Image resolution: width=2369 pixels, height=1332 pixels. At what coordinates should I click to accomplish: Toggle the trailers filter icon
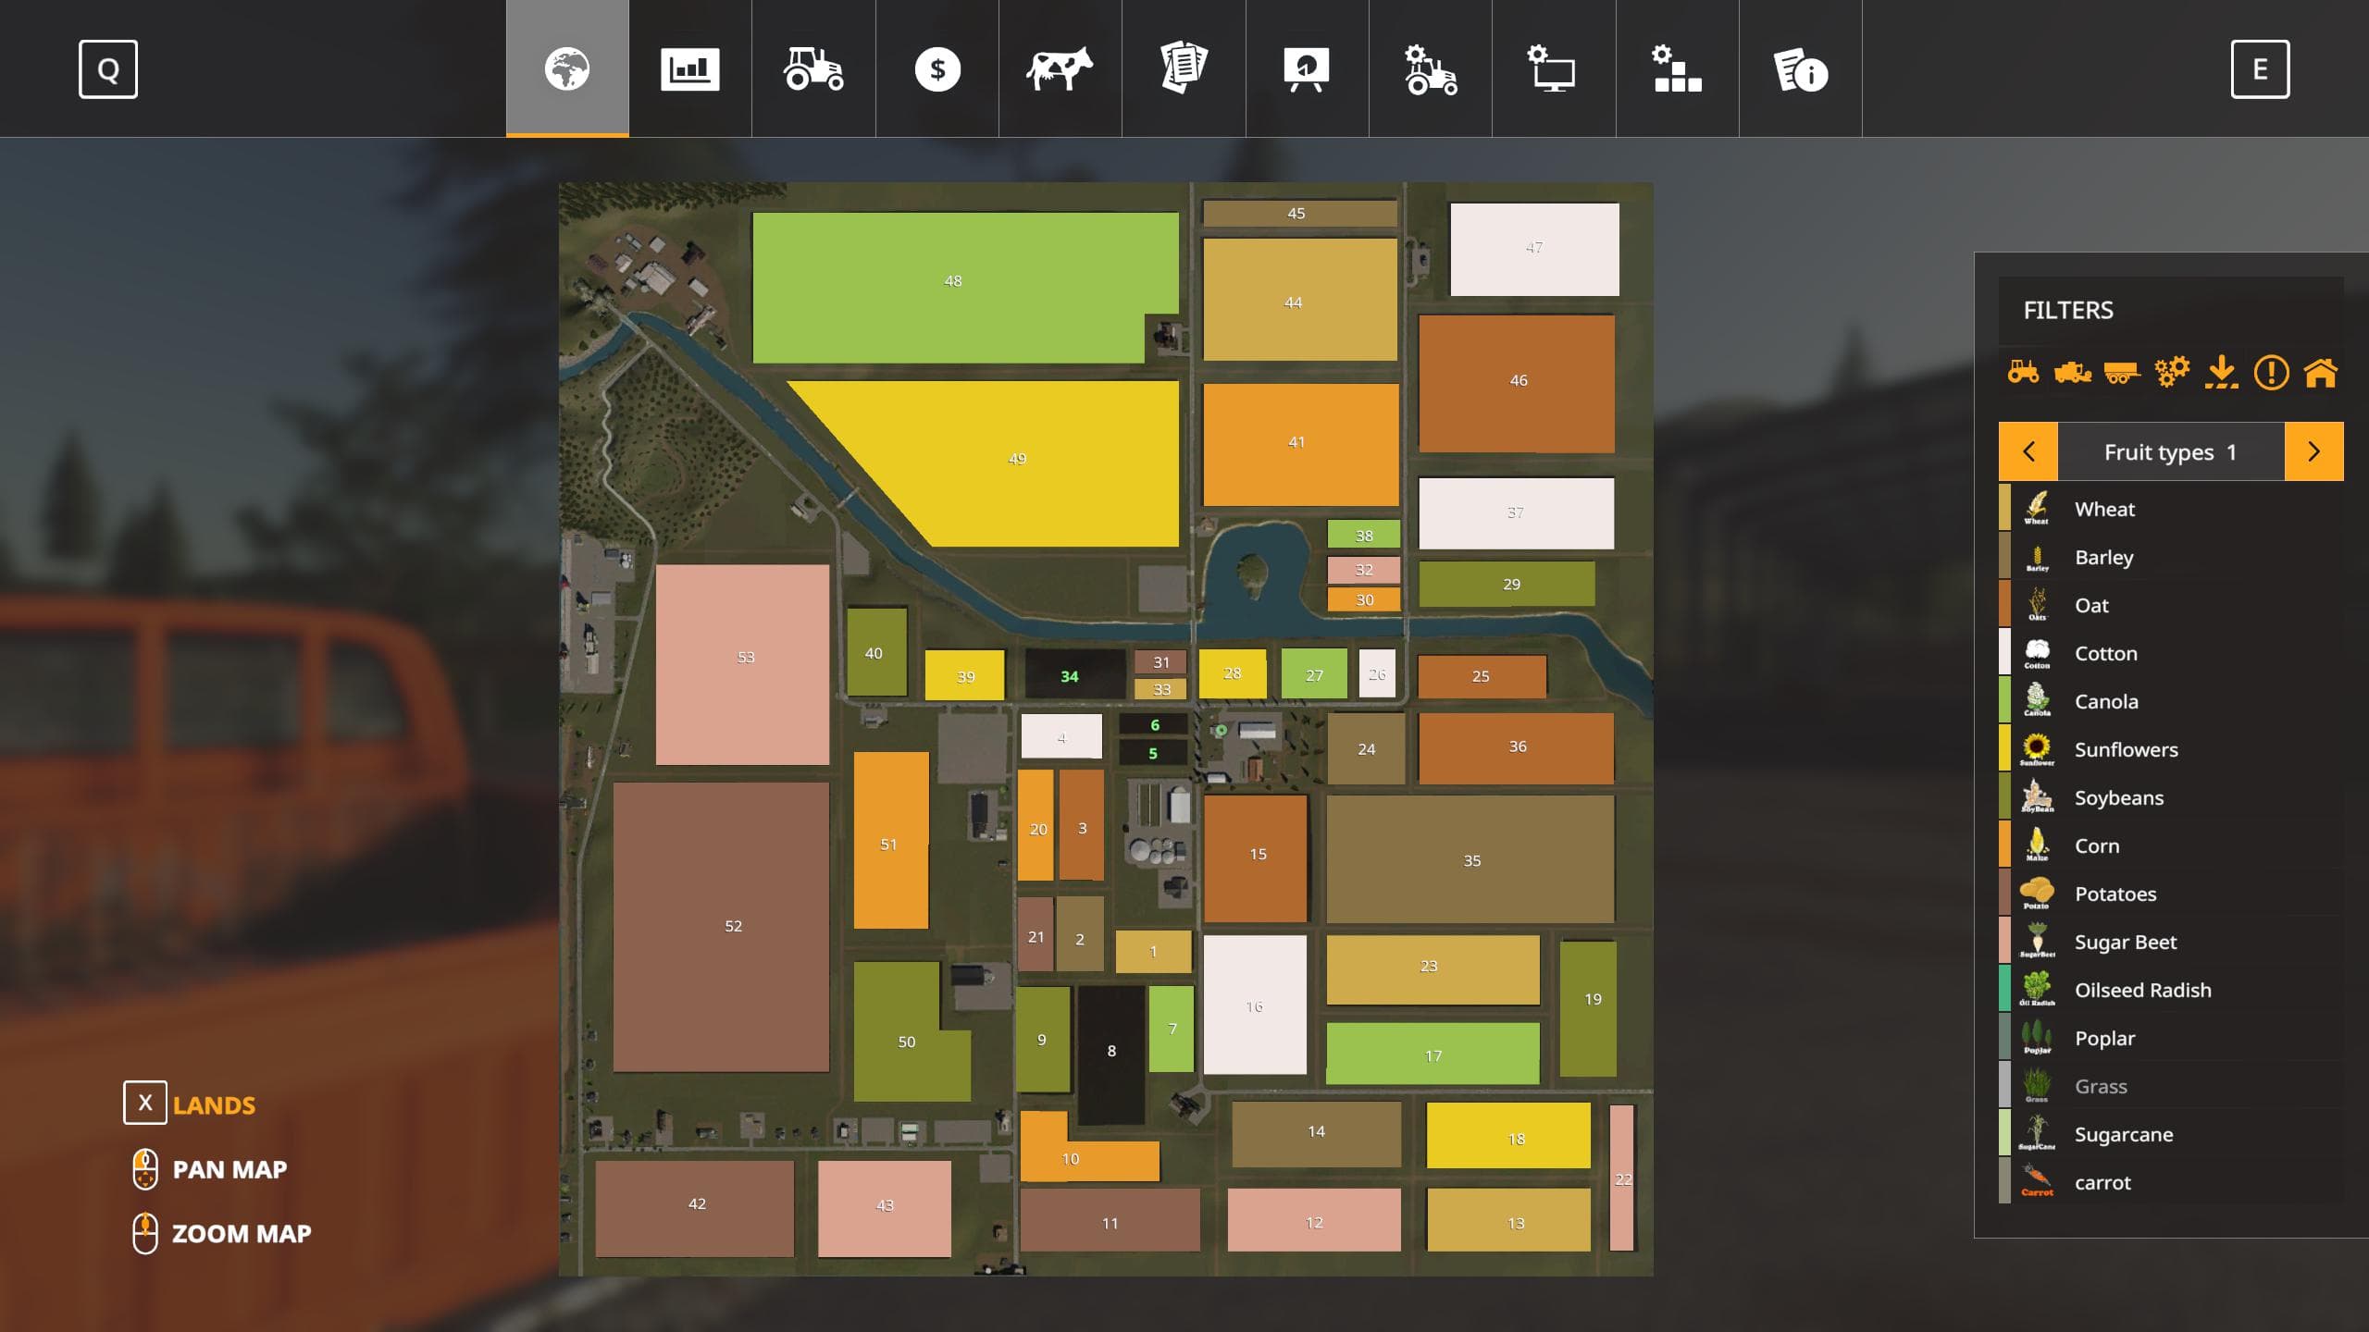tap(2122, 373)
